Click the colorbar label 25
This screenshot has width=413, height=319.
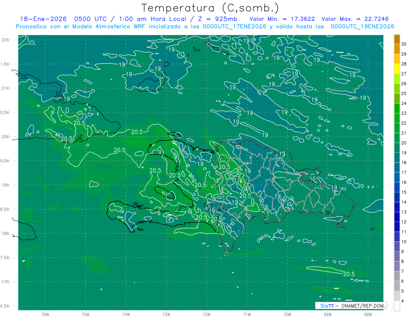(404, 94)
